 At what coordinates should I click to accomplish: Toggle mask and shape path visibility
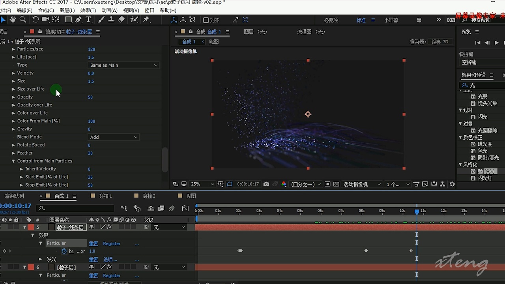230,184
